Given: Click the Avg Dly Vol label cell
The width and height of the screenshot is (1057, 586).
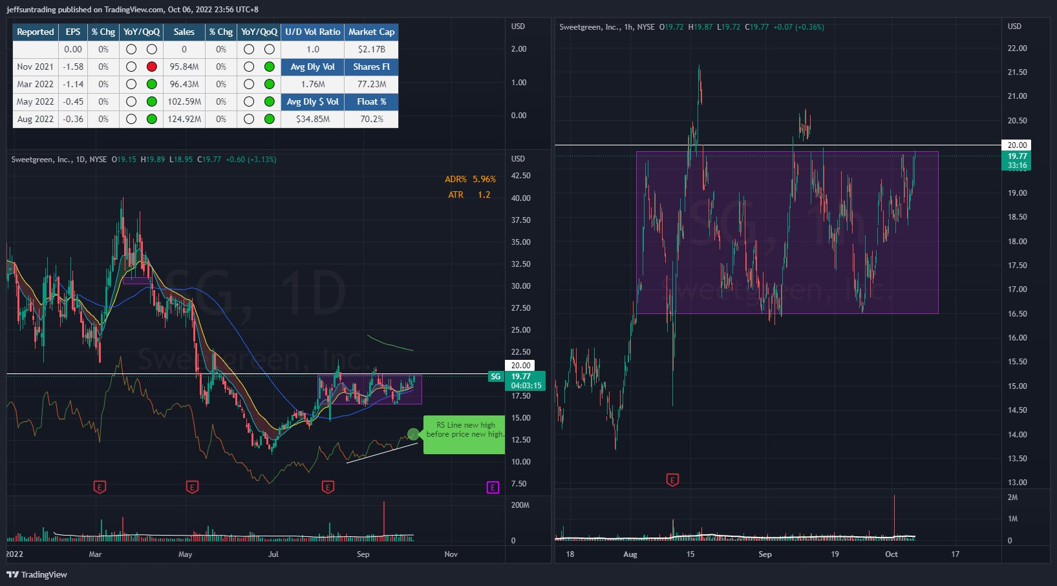Looking at the screenshot, I should [x=312, y=67].
